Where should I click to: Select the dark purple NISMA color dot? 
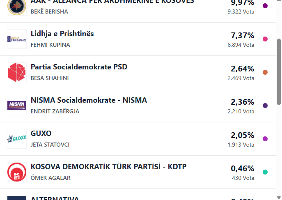point(265,106)
